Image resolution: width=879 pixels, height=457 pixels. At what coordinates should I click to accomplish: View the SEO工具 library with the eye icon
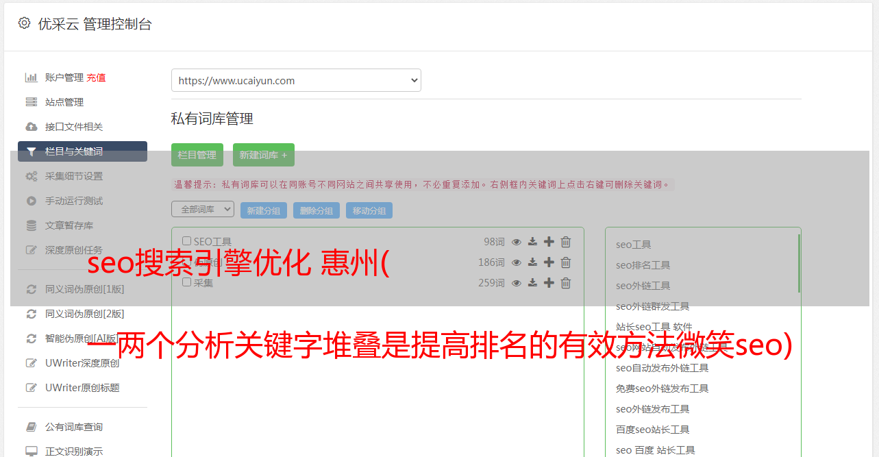tap(517, 242)
